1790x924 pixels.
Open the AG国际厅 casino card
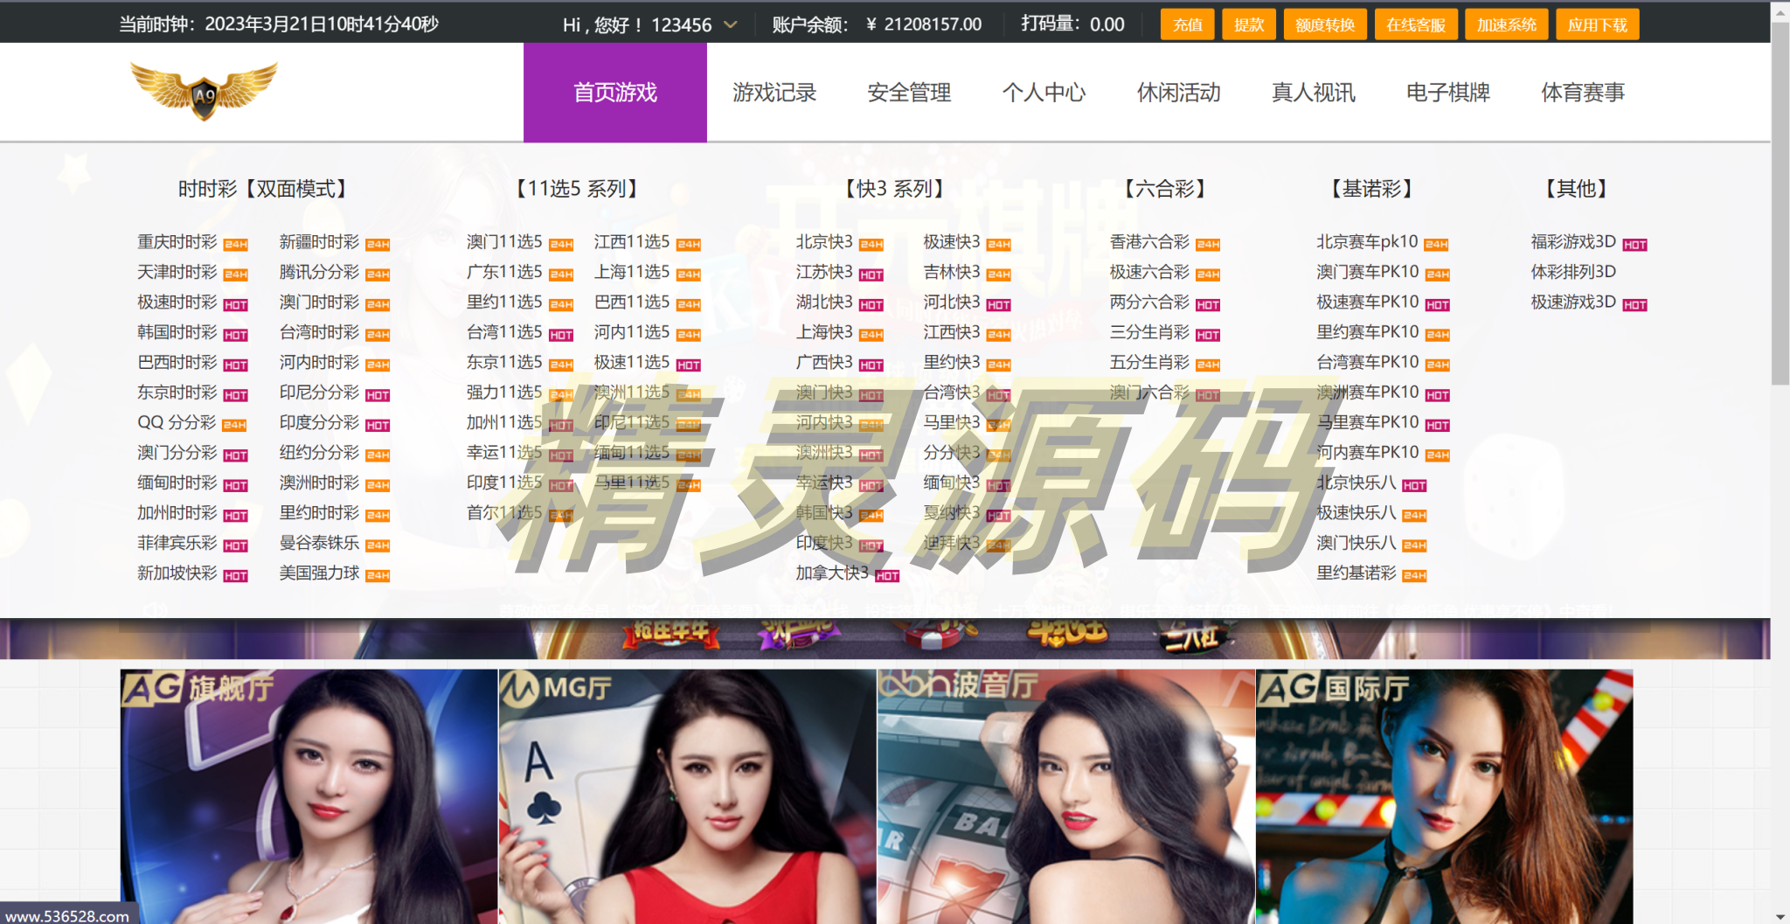[1444, 796]
